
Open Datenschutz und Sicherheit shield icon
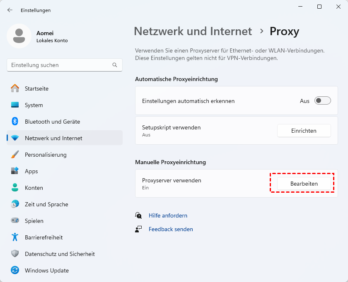coord(15,254)
